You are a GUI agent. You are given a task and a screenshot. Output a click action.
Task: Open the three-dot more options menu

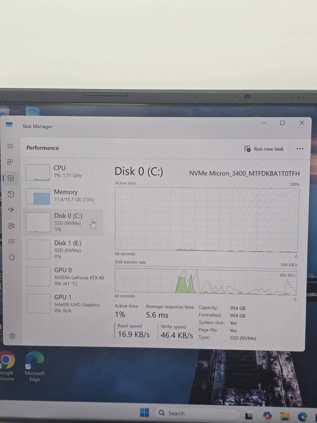(x=300, y=149)
